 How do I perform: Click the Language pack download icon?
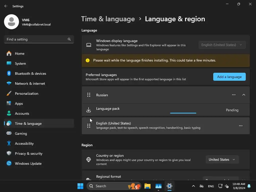coord(88,110)
